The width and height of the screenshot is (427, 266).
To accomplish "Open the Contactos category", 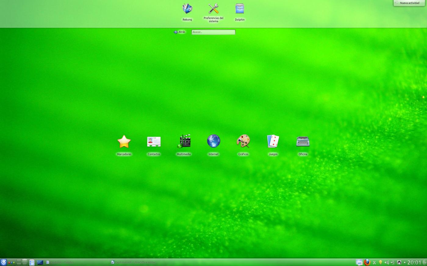I will click(154, 145).
